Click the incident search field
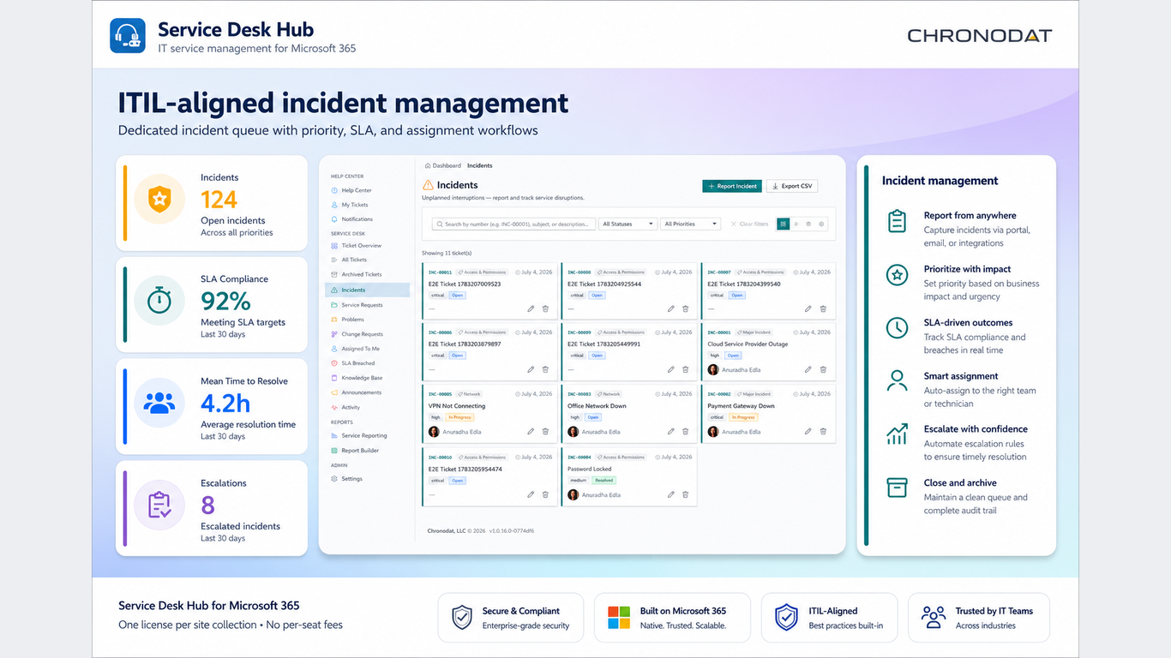 [x=513, y=224]
